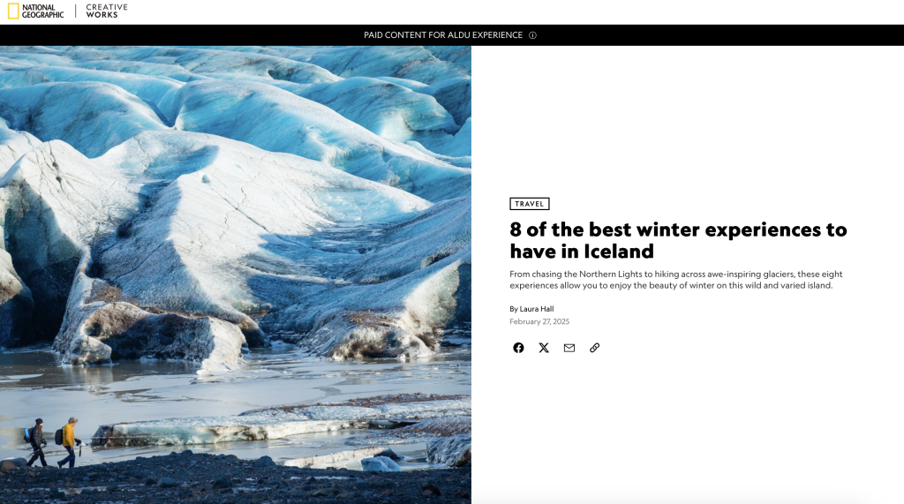Copy the article link with chain icon
Screen dimensions: 904x504
pyautogui.click(x=594, y=348)
